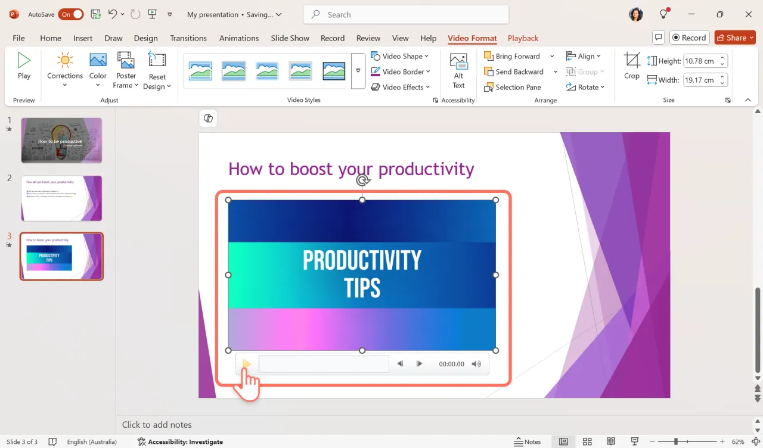The image size is (763, 448).
Task: Click the Save icon in title bar
Action: click(95, 14)
